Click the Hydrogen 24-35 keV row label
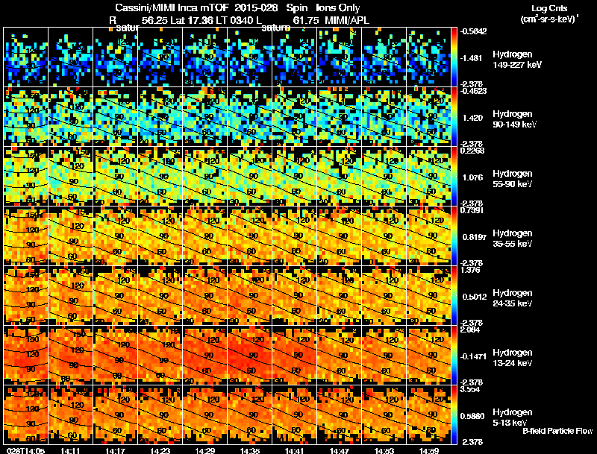Viewport: 597px width, 454px height. coord(513,298)
